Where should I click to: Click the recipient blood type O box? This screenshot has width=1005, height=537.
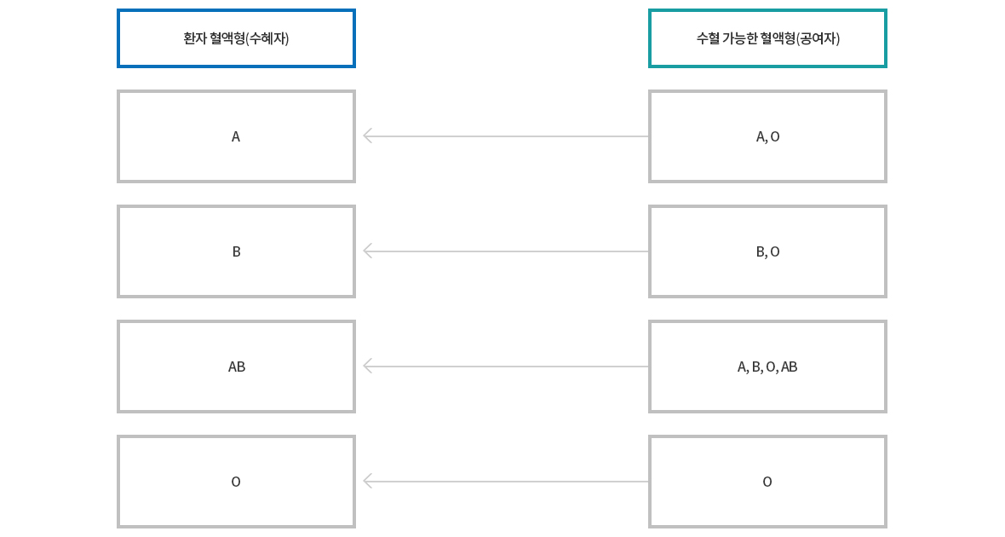pyautogui.click(x=236, y=482)
